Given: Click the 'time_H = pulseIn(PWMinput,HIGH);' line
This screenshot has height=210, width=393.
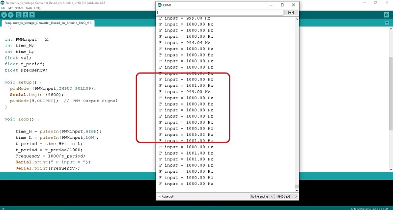Looking at the screenshot, I should [x=58, y=131].
